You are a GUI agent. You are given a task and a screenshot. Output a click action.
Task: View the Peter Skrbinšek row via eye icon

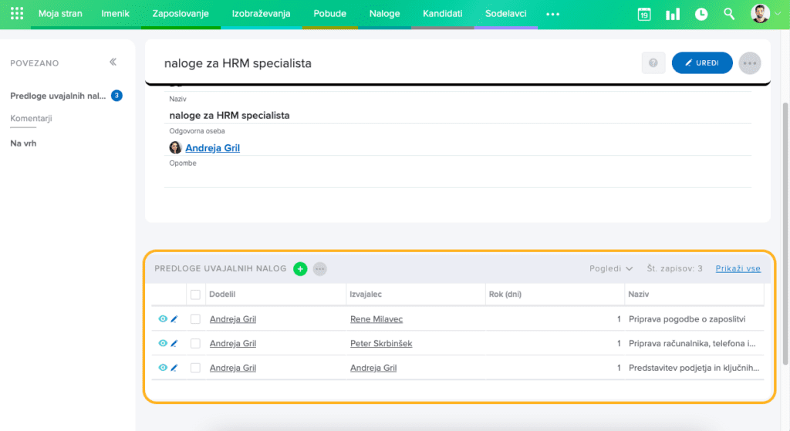tap(162, 344)
